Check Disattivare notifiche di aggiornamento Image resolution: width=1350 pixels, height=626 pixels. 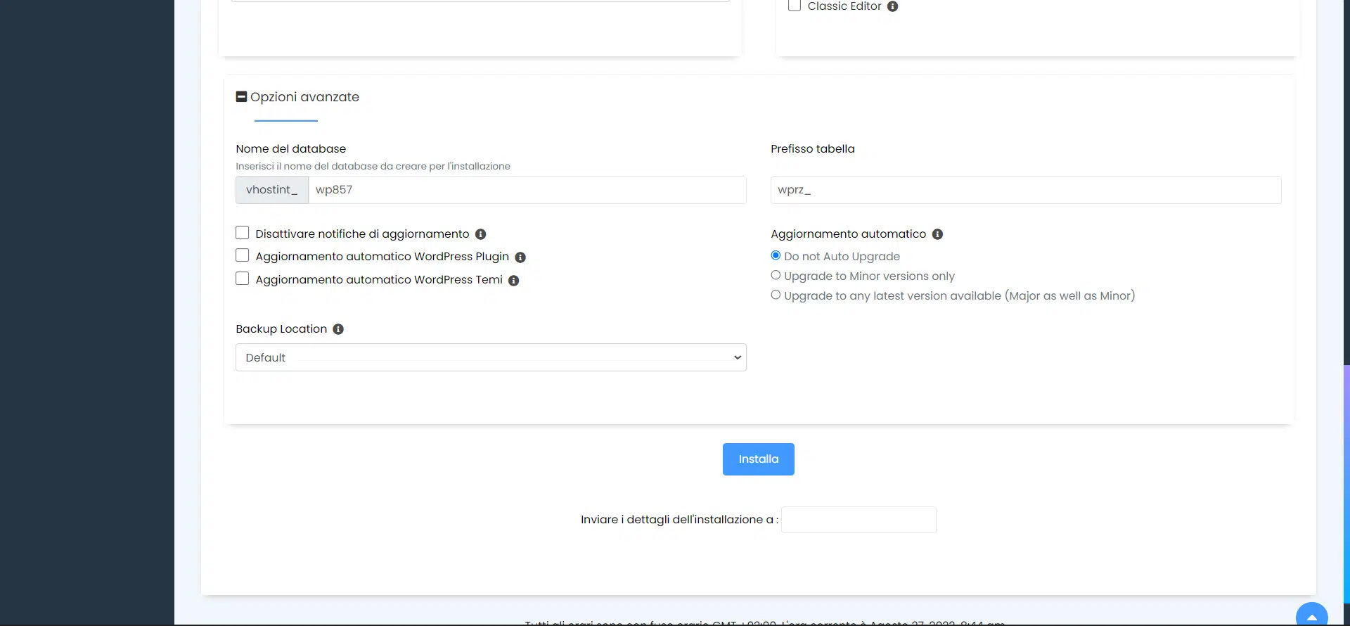tap(243, 233)
